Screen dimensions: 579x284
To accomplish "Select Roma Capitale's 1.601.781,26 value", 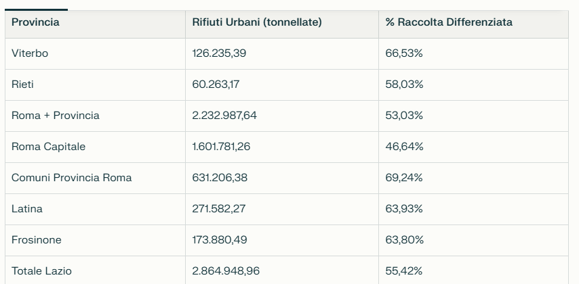I will pyautogui.click(x=221, y=147).
